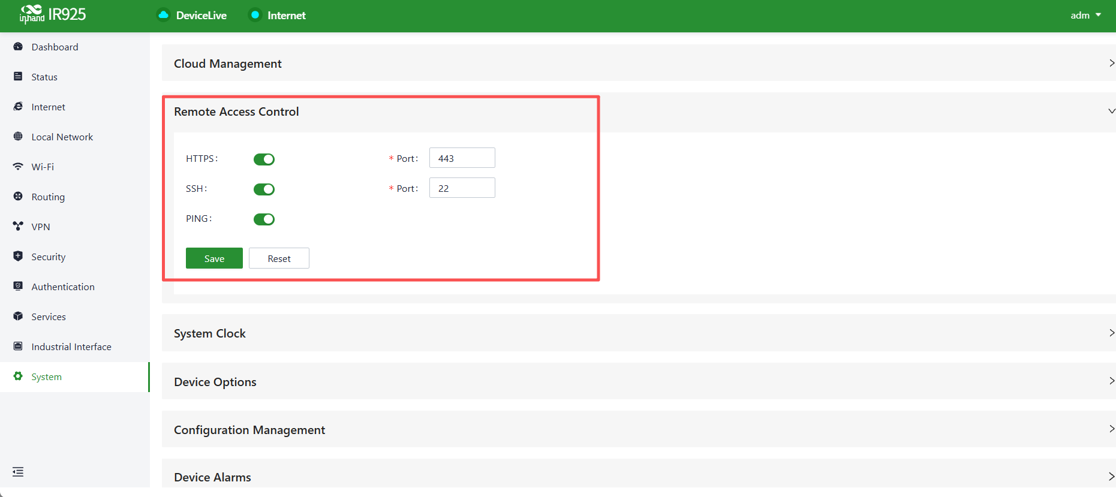Go to the Industrial Interface page
Viewport: 1116px width, 497px height.
click(75, 347)
